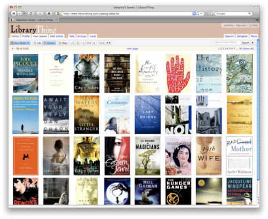This screenshot has height=219, width=268.
Task: Click the magnifier icon in Google box
Action: (x=249, y=13)
